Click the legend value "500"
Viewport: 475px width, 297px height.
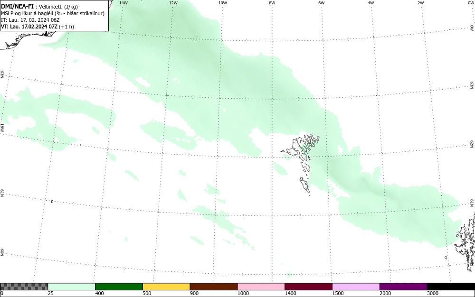[147, 293]
